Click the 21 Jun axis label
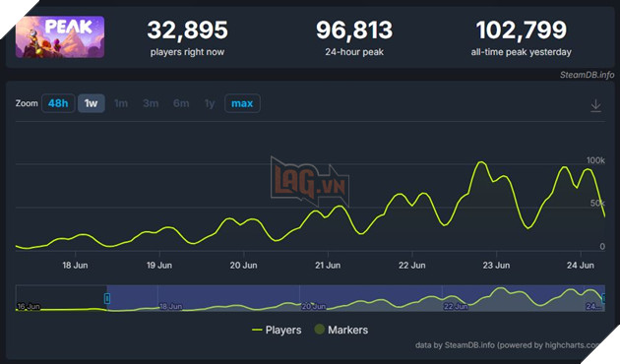Screen dimensions: 620x364 click(328, 266)
